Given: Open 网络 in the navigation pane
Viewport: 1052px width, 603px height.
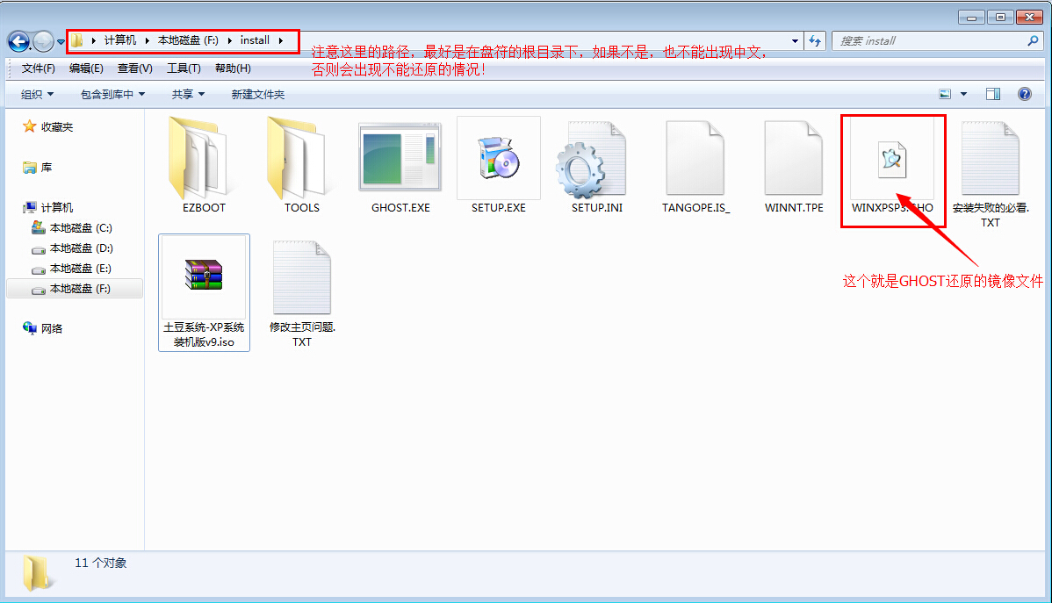Looking at the screenshot, I should [52, 328].
